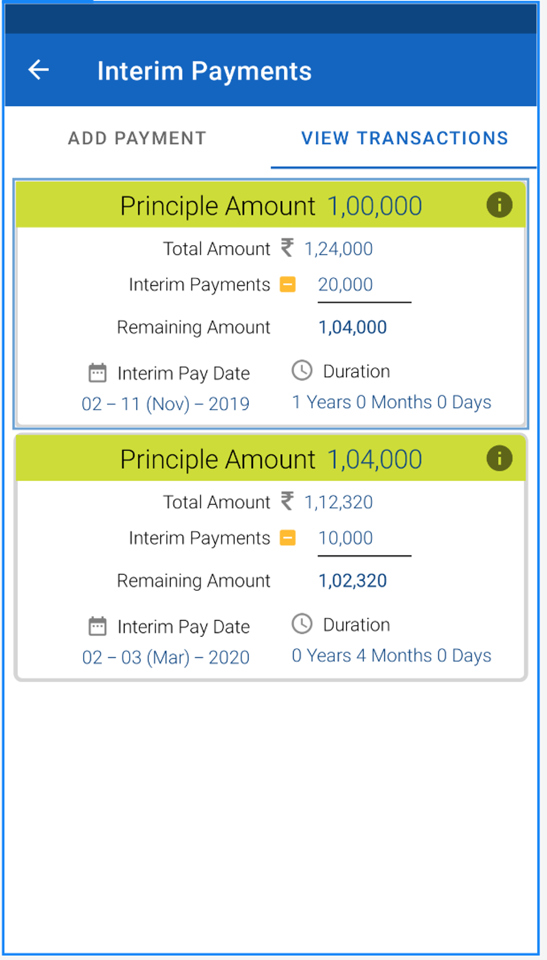Switch to the Add Payment tab

(137, 138)
